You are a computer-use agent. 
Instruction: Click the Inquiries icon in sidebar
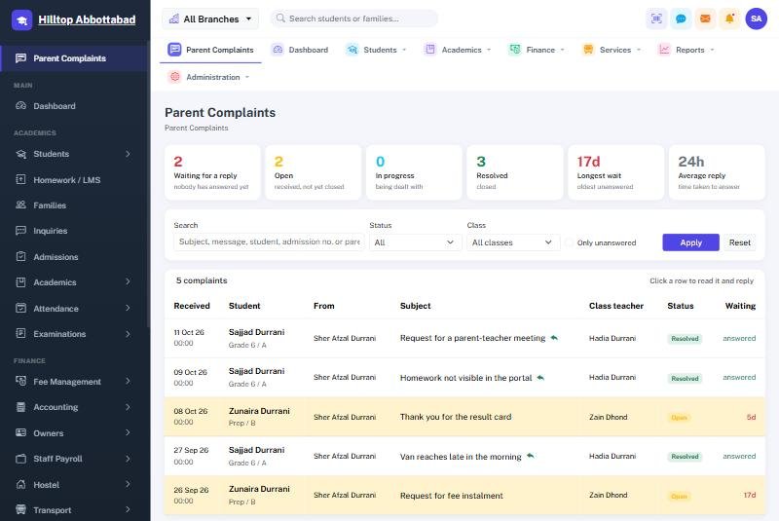coord(20,231)
